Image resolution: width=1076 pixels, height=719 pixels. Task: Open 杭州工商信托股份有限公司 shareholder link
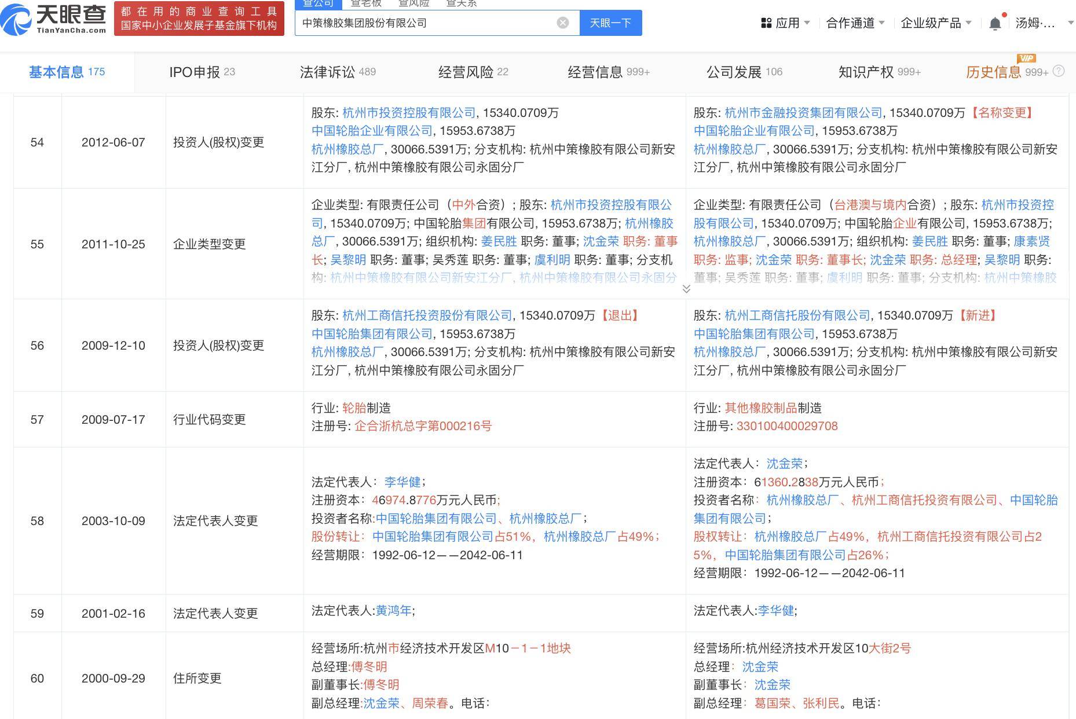797,316
